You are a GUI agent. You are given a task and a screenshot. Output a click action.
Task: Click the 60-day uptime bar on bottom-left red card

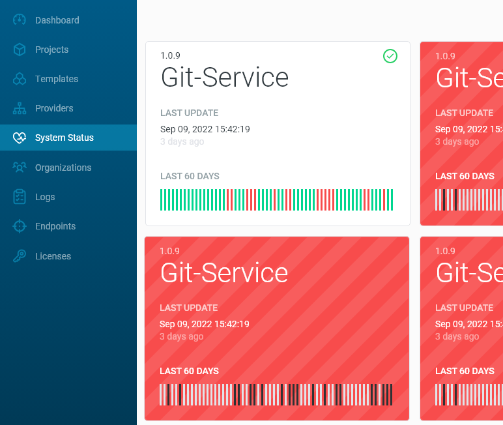276,395
